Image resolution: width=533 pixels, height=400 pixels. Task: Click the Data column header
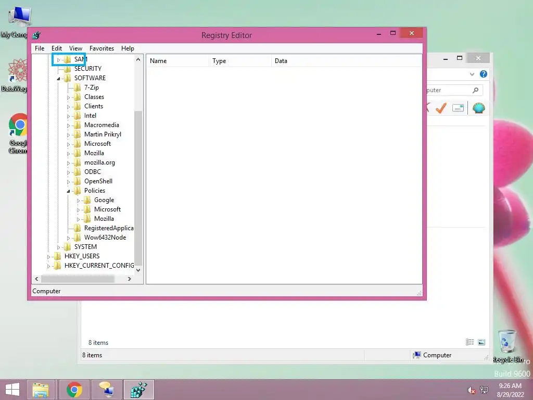point(347,61)
